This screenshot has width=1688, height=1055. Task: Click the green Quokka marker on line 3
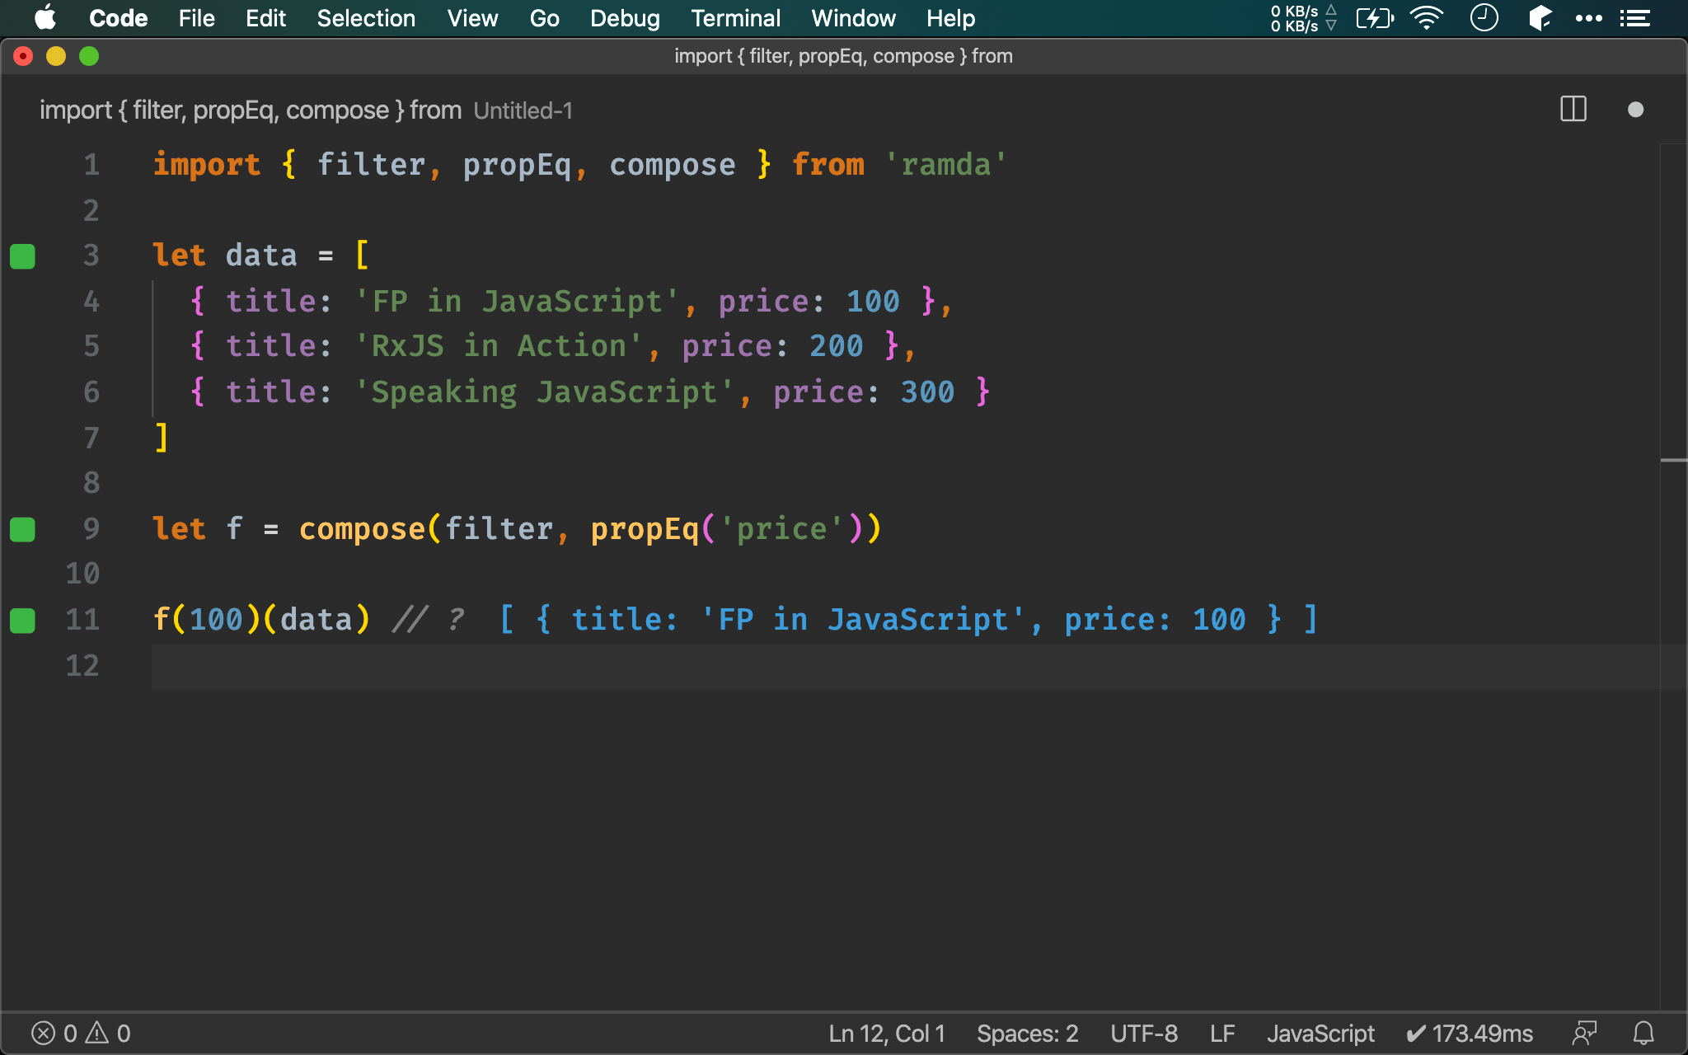pyautogui.click(x=22, y=256)
